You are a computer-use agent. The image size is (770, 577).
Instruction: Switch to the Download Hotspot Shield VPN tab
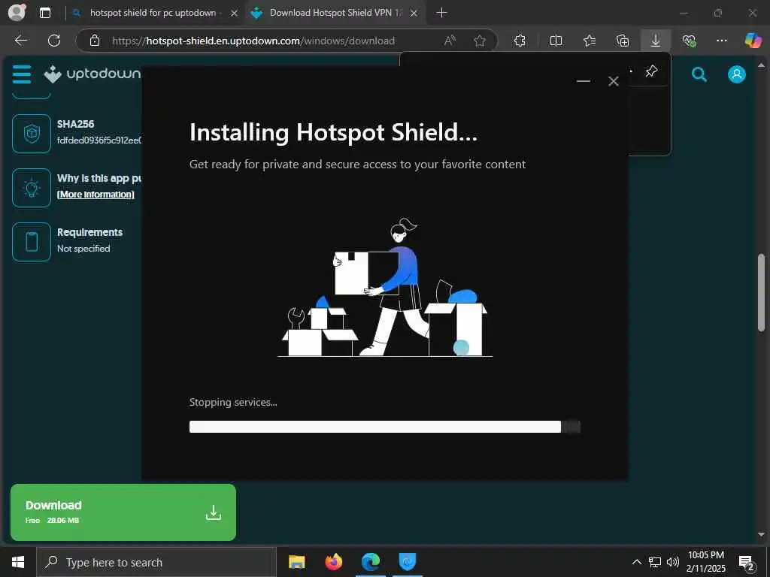coord(335,13)
